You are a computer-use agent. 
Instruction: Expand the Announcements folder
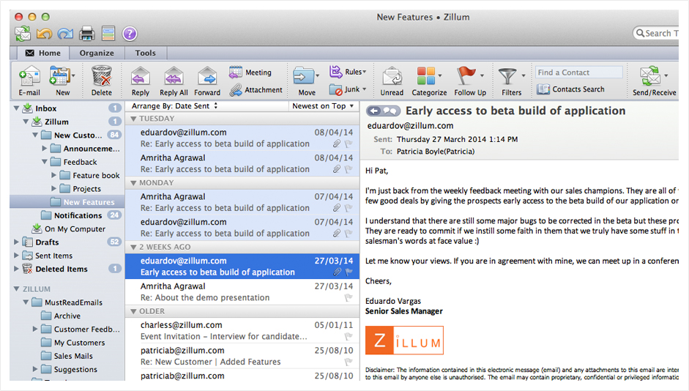click(45, 149)
